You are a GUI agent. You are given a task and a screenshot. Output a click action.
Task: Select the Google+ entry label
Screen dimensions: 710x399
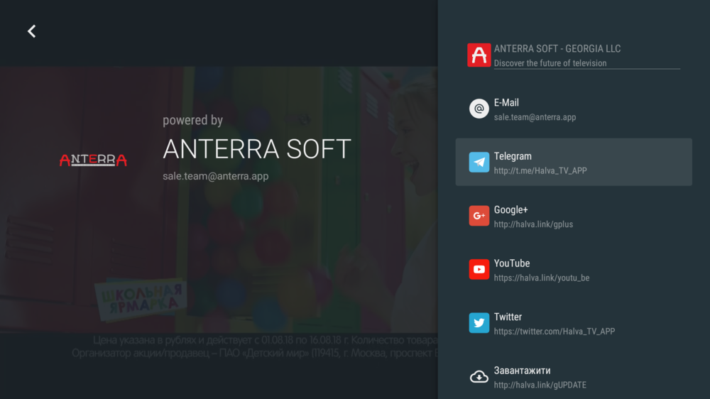[x=510, y=209]
